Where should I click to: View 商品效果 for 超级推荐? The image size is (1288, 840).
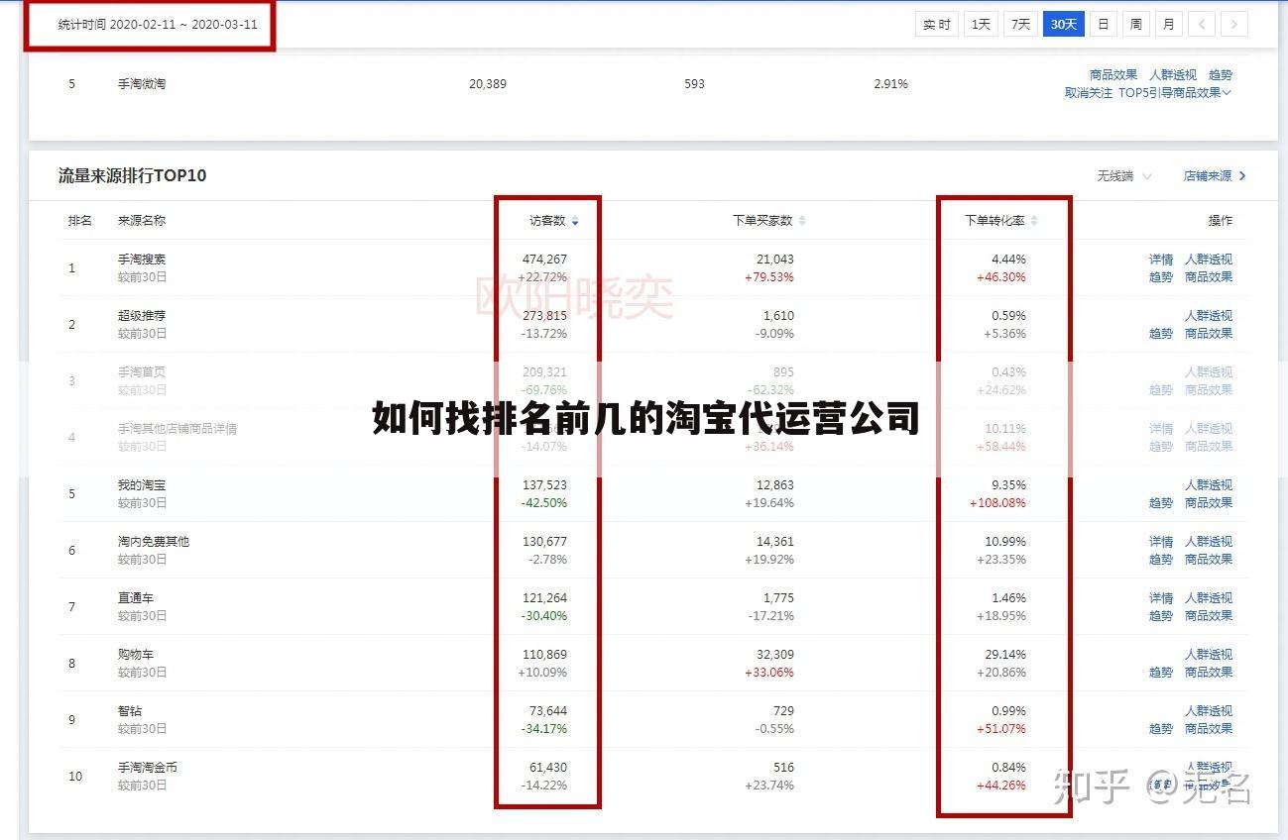pos(1209,334)
